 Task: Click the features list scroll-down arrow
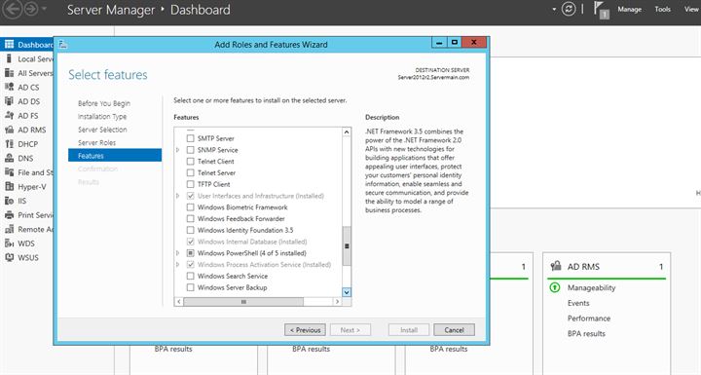[x=347, y=292]
